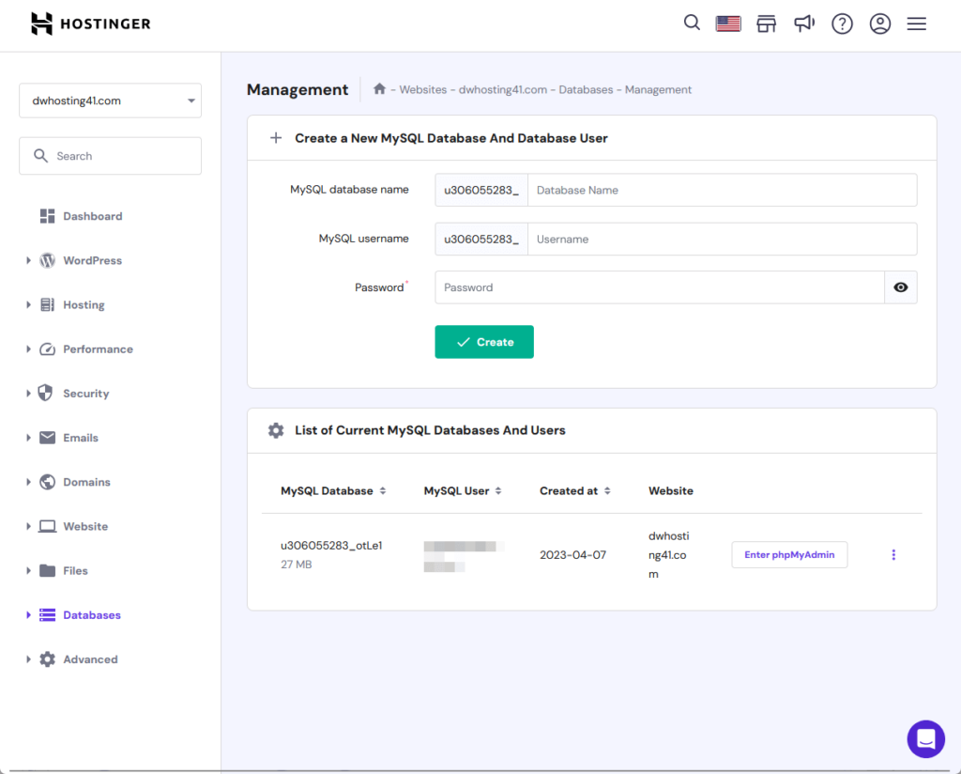
Task: Click the 27 MB size text
Action: (x=296, y=565)
